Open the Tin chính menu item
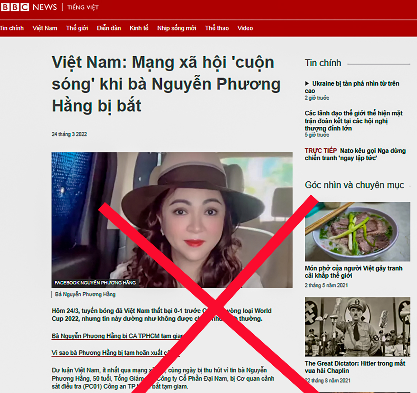 12,28
